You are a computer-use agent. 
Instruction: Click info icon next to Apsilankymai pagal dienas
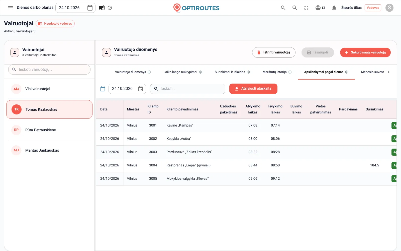tap(347, 72)
